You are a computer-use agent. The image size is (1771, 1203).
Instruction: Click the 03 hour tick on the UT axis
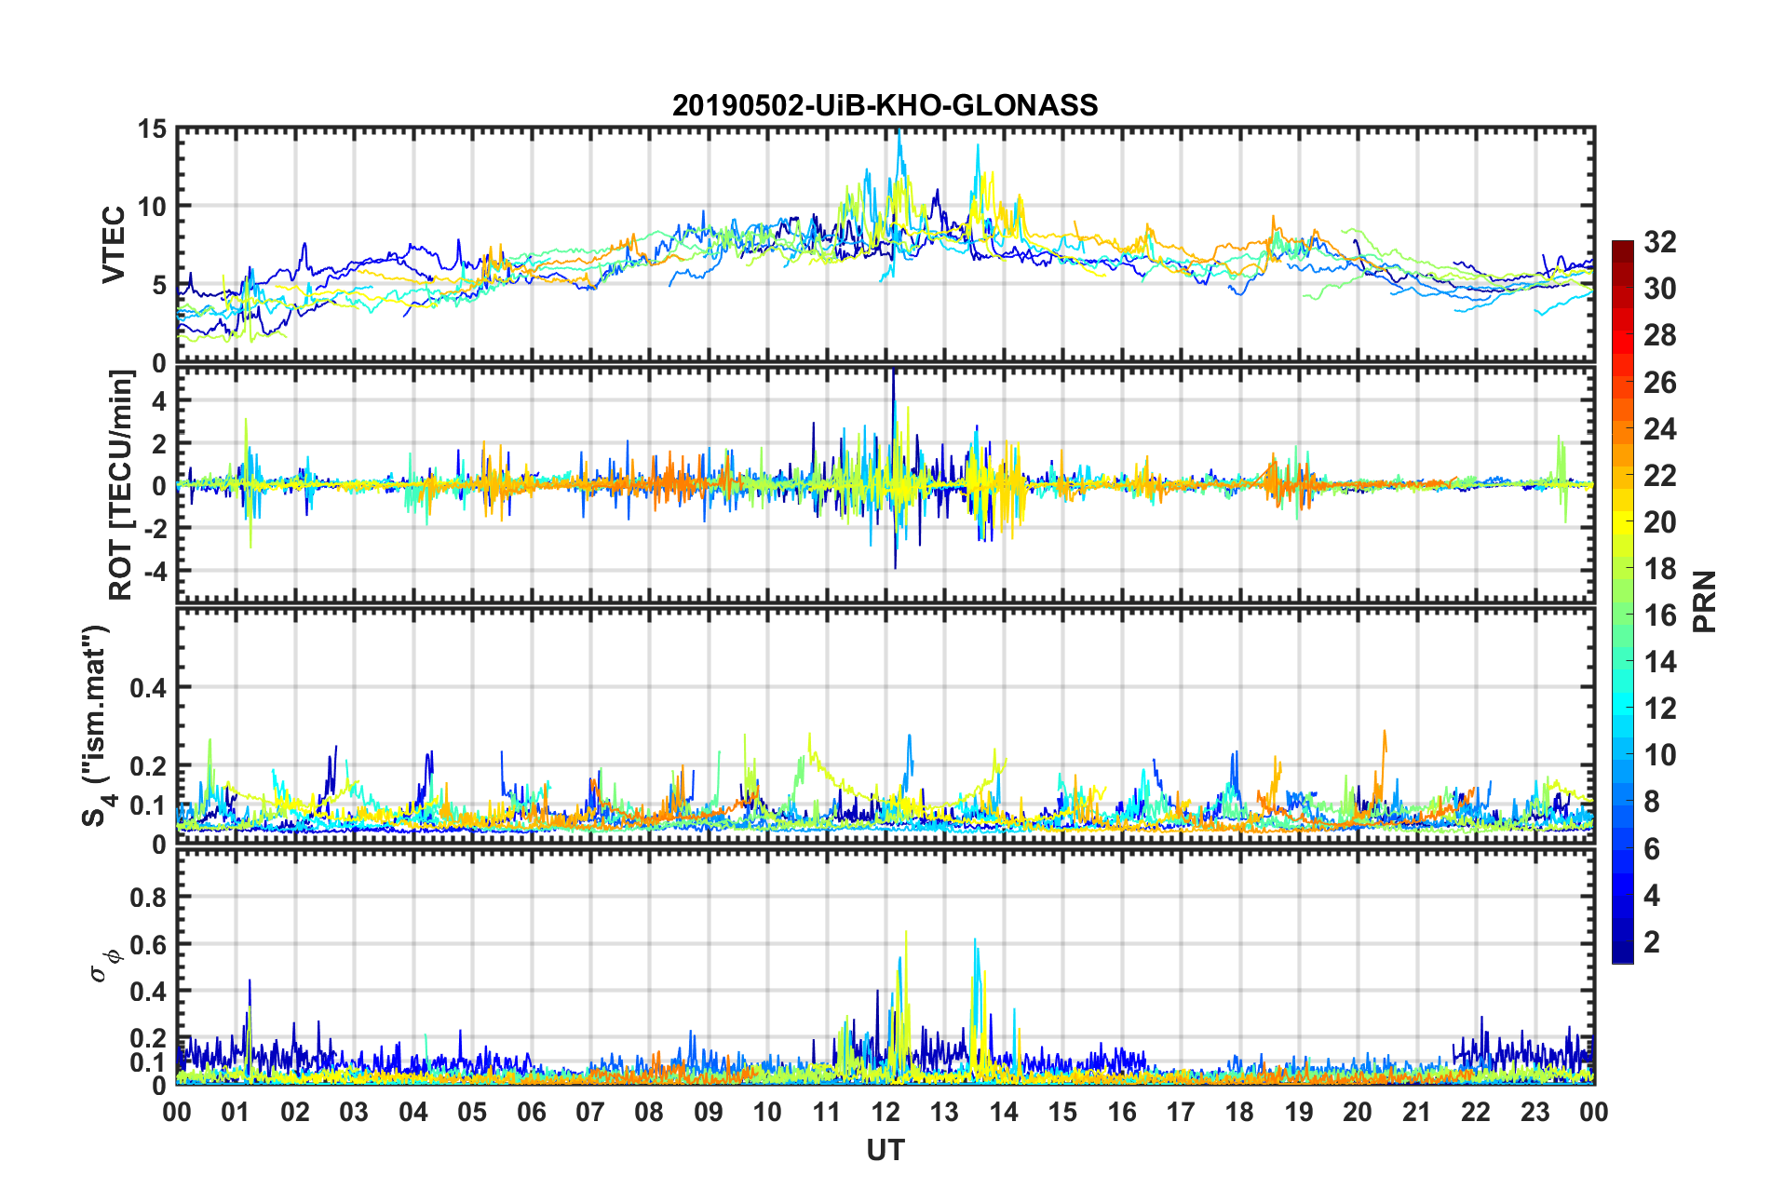tap(354, 1112)
